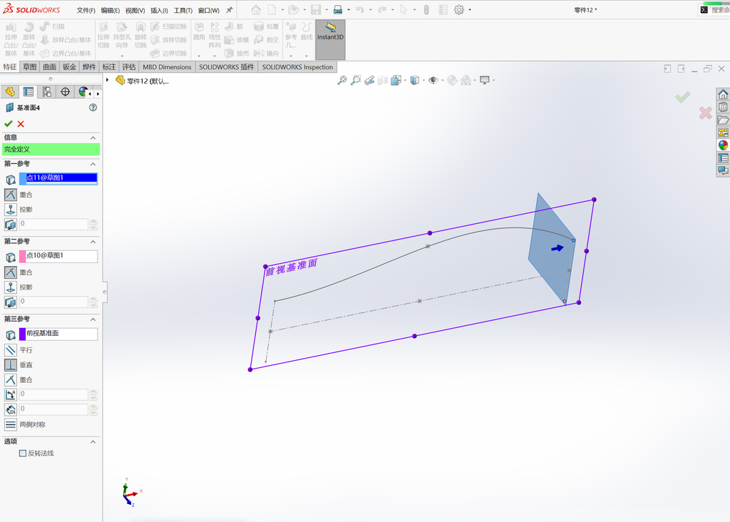730x522 pixels.
Task: Click Zoom to Fit in the heads-up view toolbar
Action: pos(341,81)
